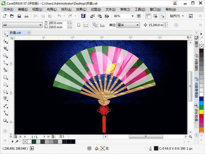Viewport: 205px width, 154px height.
Task: Open options dialog icon
Action: (191, 16)
